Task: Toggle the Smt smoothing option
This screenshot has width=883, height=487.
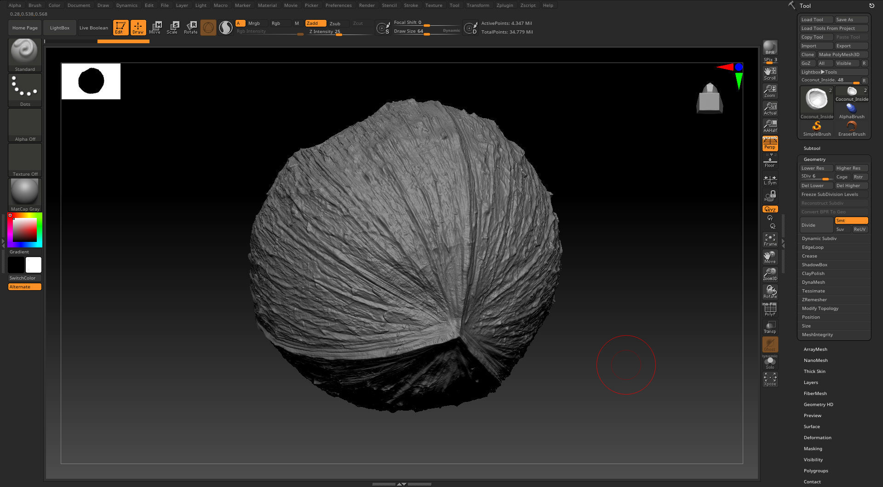Action: pos(851,220)
